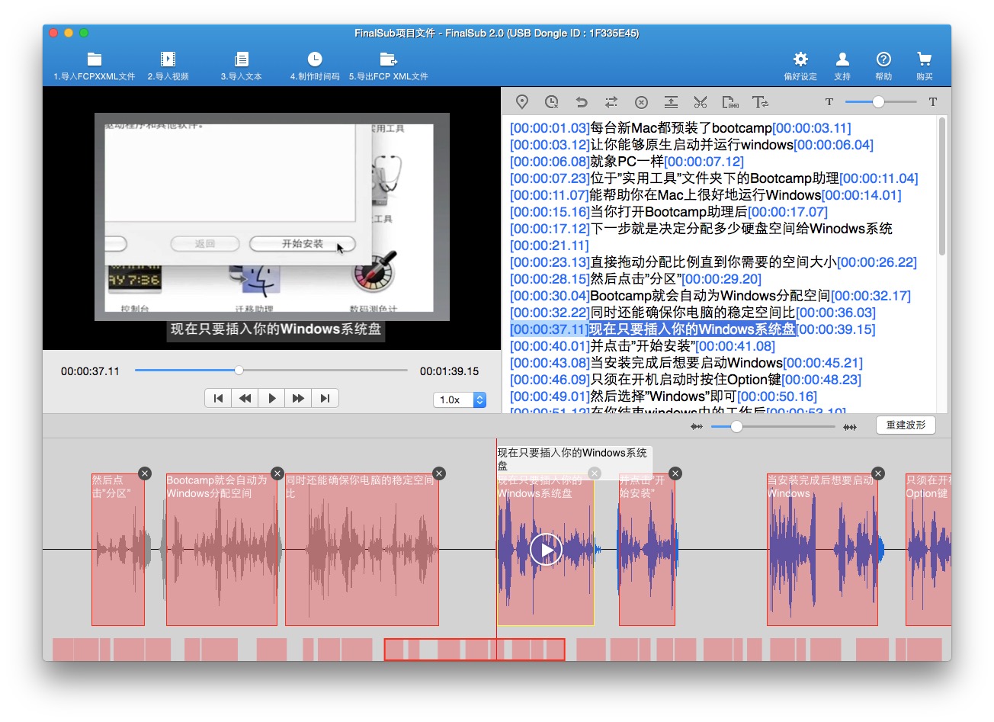Select waveform clip "同时还能确保你电脑的稳定空间比"
994x722 pixels.
click(x=362, y=549)
